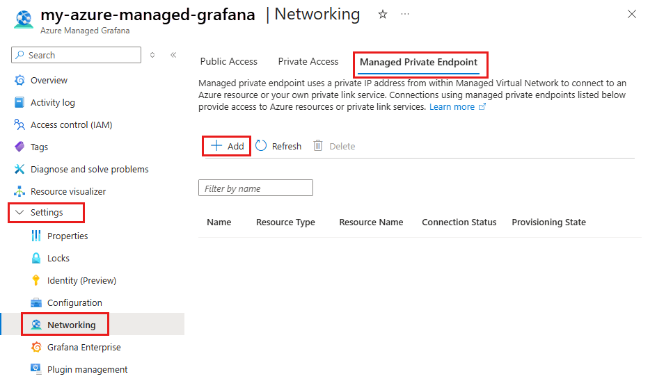This screenshot has width=657, height=381.
Task: Open Diagnose and solve problems
Action: [90, 169]
